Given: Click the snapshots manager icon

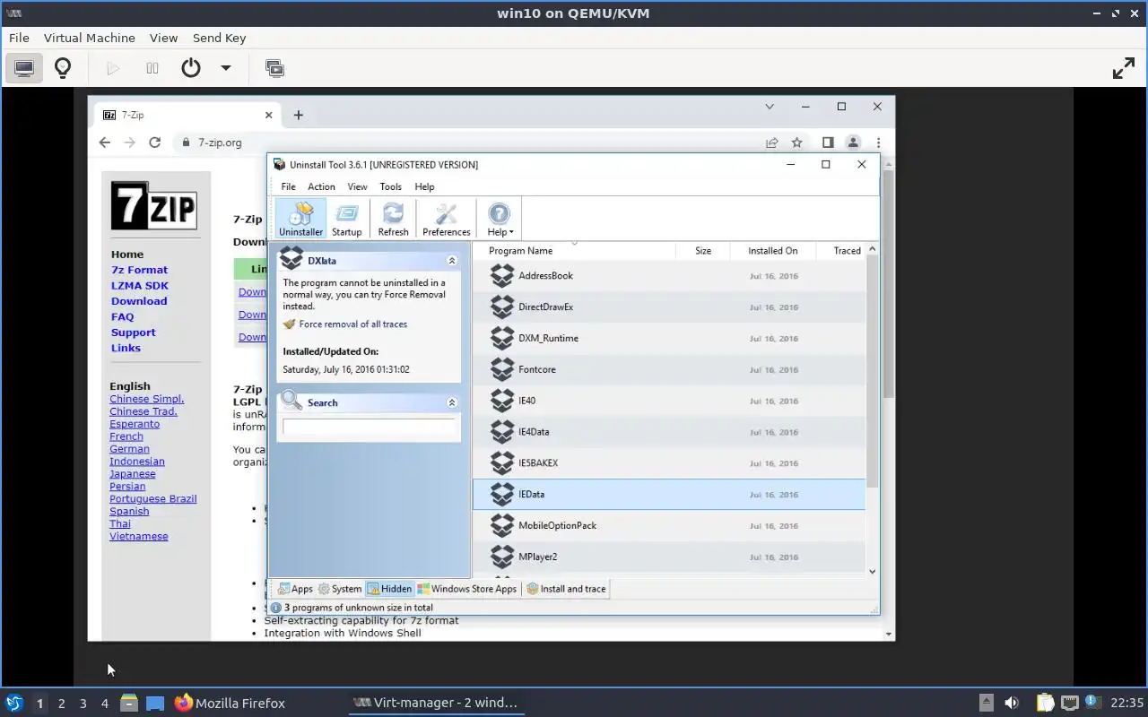Looking at the screenshot, I should (x=274, y=68).
